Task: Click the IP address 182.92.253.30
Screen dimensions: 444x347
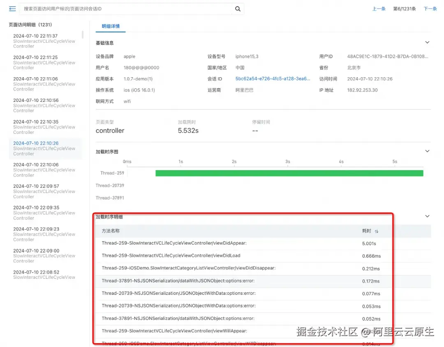Action: (363, 90)
